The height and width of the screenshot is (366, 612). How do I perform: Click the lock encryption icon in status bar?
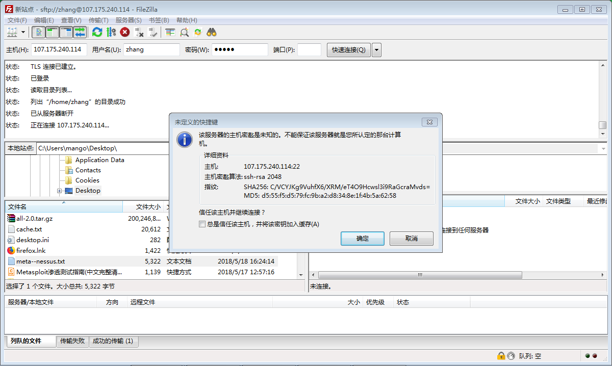501,356
